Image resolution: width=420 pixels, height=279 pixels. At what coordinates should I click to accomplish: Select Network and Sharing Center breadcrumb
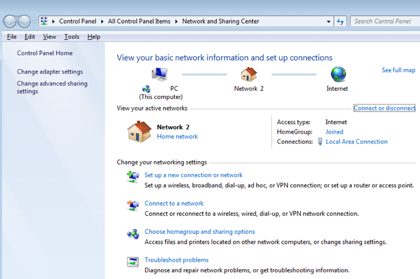pos(220,22)
